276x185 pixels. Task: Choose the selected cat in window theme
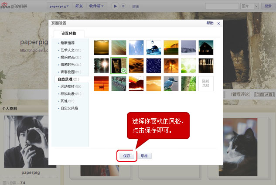[119, 65]
